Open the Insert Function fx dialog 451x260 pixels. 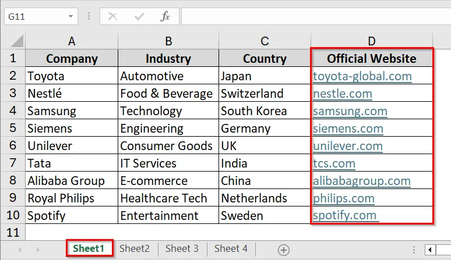(165, 16)
